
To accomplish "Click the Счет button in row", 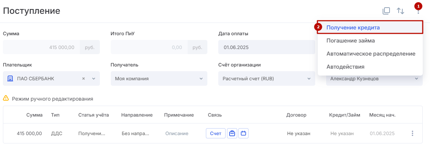I will (x=216, y=133).
